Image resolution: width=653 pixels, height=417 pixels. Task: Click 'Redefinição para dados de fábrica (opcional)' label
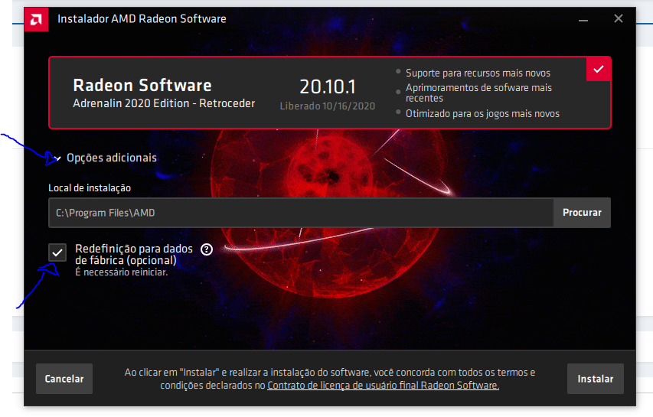[134, 254]
